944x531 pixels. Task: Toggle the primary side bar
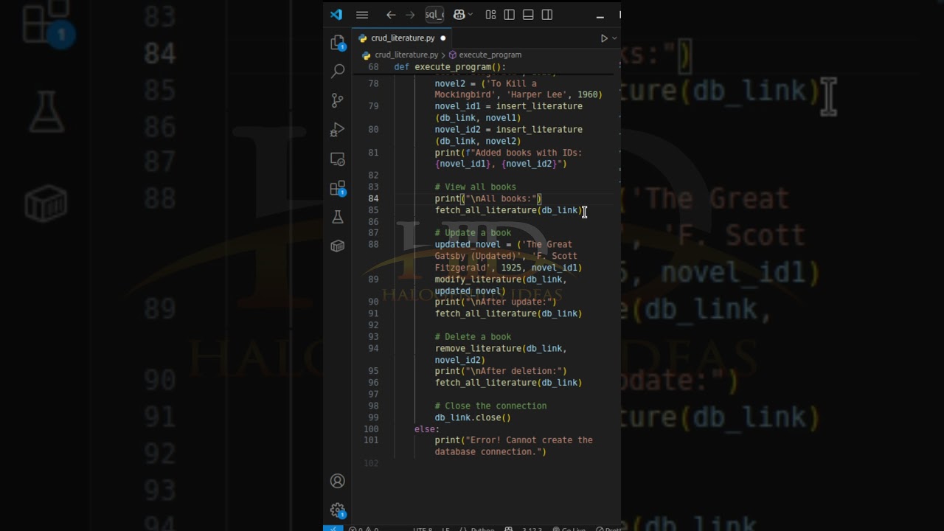click(509, 15)
